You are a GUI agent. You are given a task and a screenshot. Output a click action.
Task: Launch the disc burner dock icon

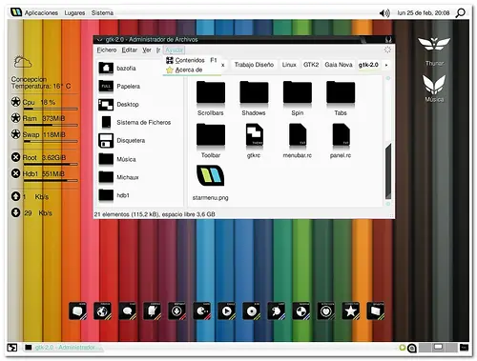(252, 311)
